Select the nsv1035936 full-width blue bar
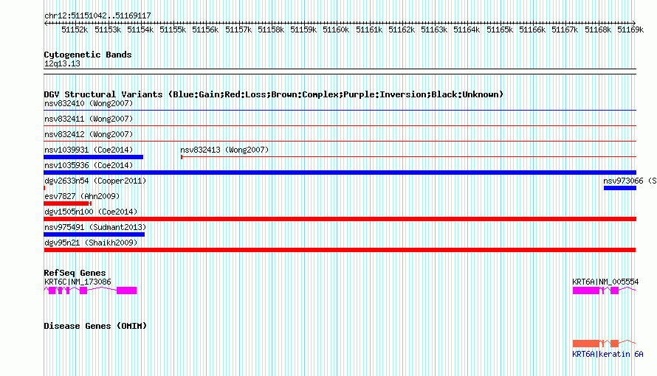Image resolution: width=657 pixels, height=376 pixels. (340, 173)
